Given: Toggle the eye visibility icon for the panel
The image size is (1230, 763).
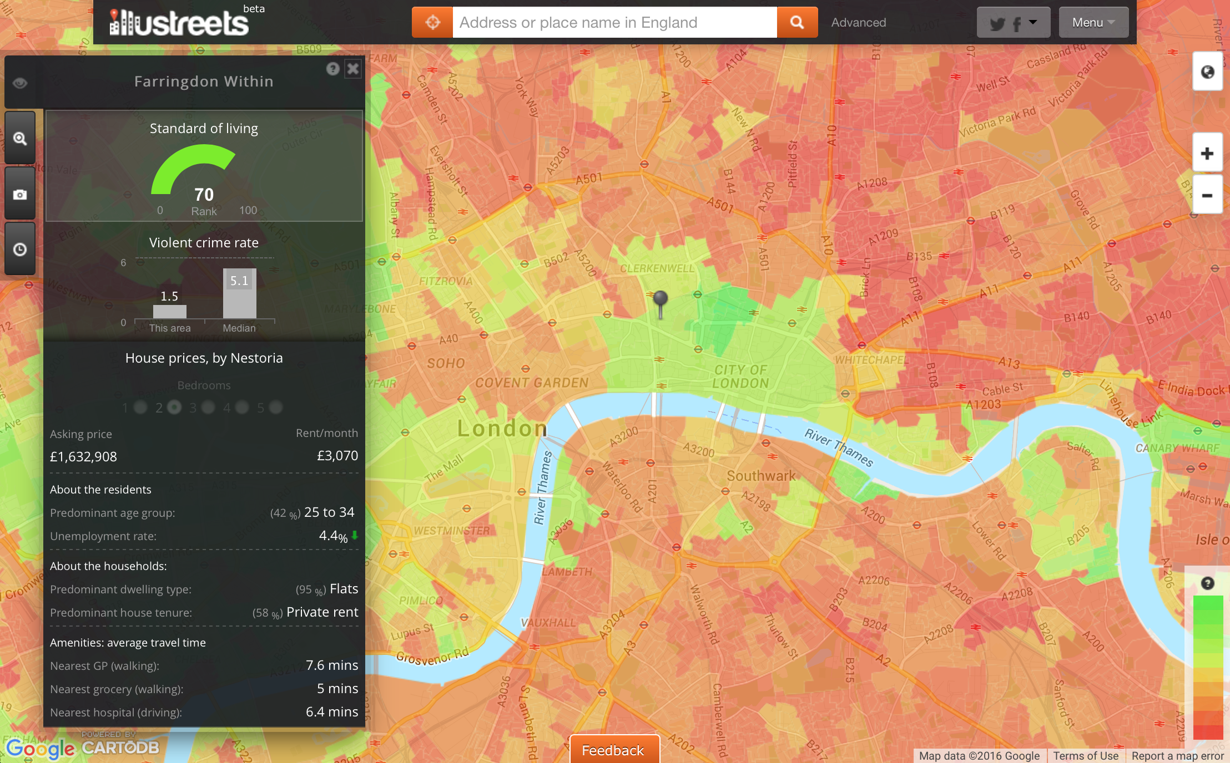Looking at the screenshot, I should 20,83.
